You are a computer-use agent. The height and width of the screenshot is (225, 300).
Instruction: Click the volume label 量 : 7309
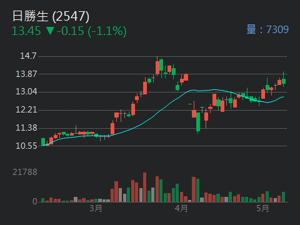[x=267, y=29]
